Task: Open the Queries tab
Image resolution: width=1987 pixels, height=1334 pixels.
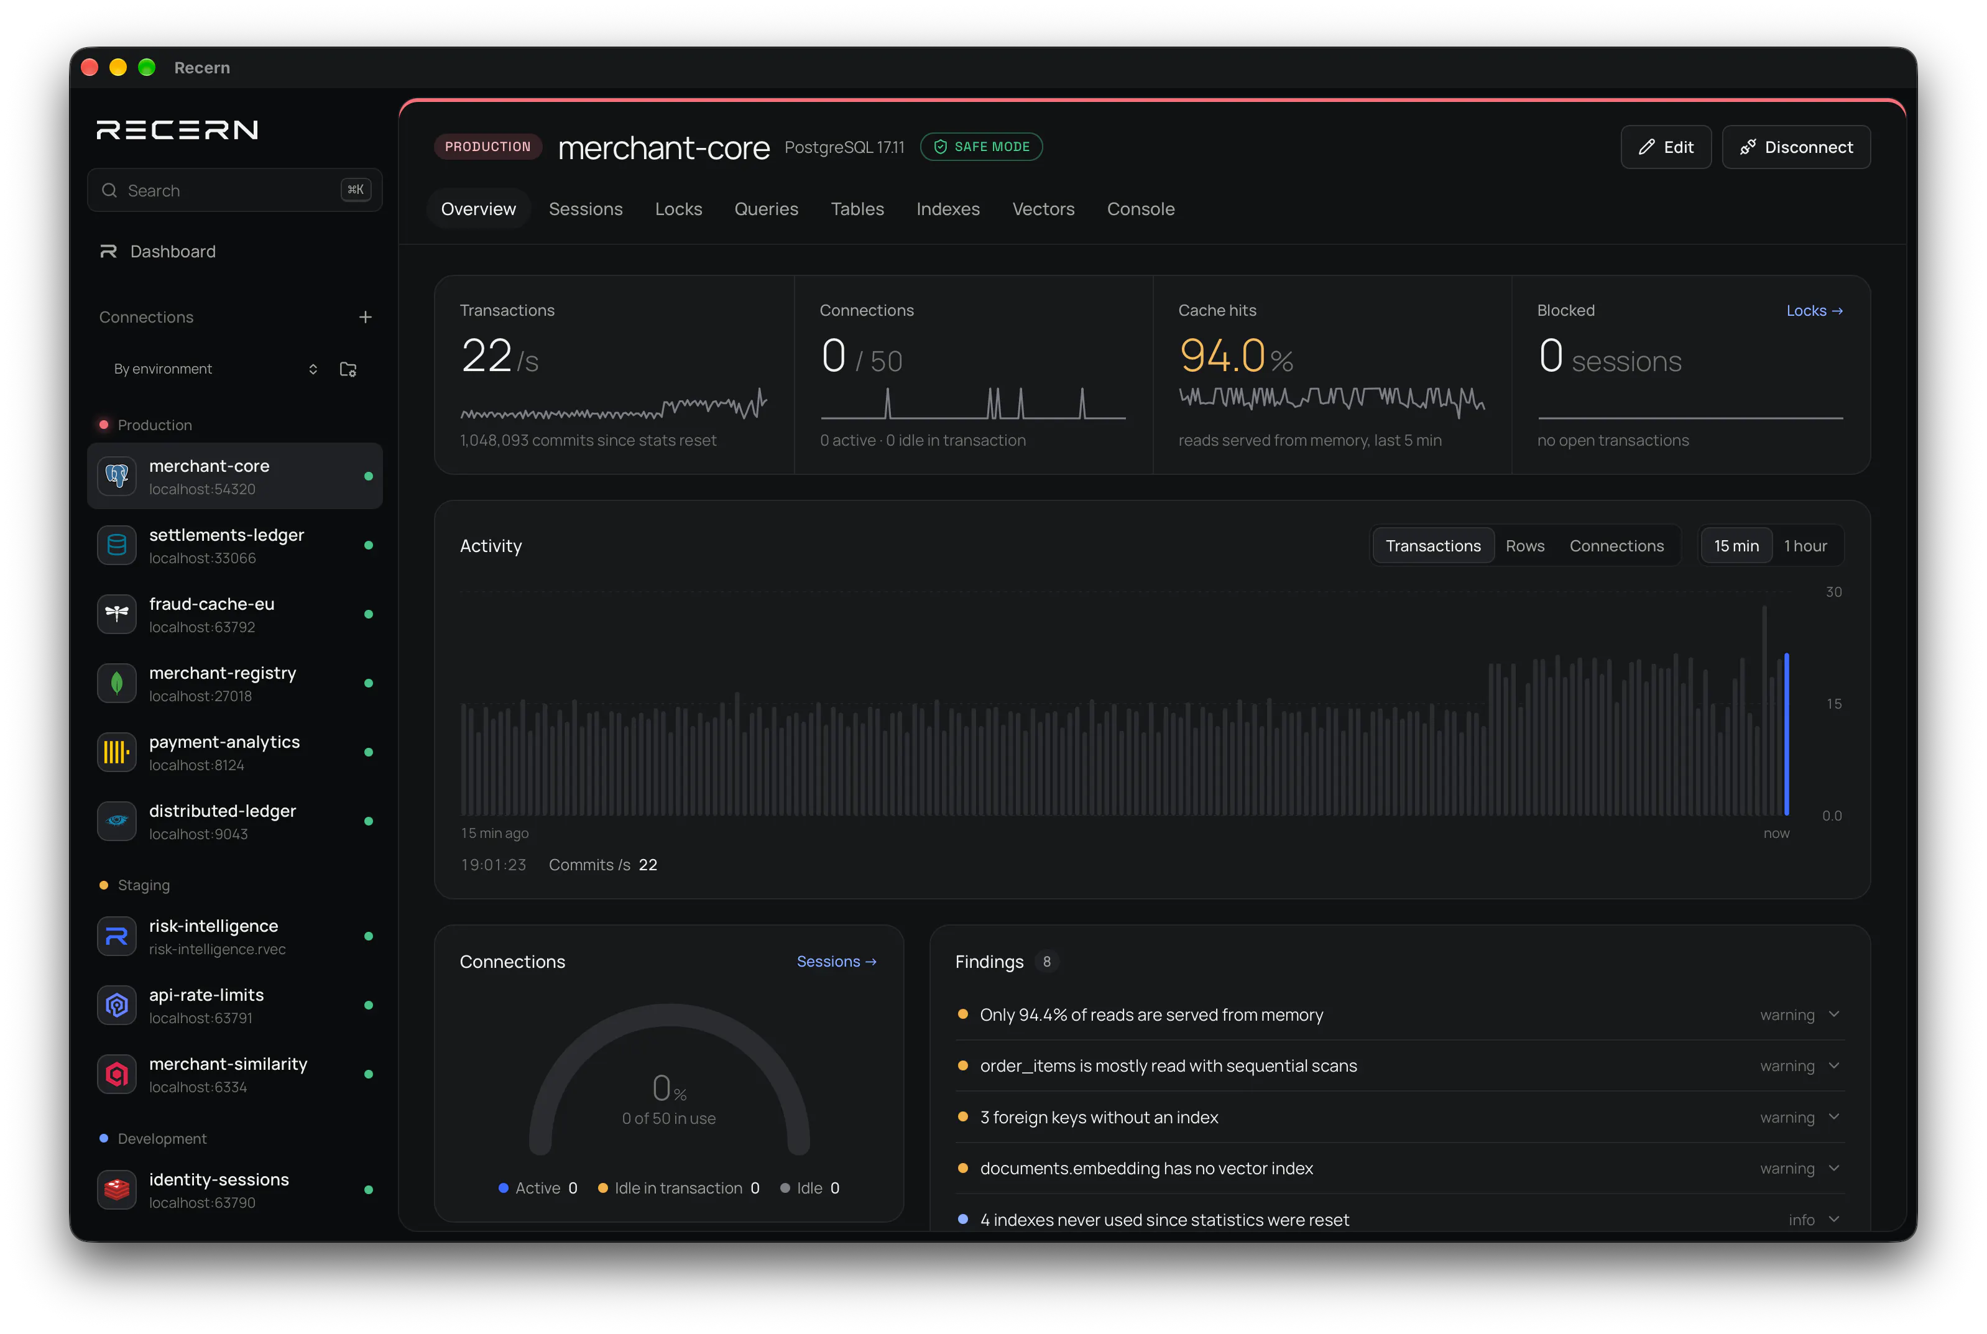Action: (x=766, y=209)
